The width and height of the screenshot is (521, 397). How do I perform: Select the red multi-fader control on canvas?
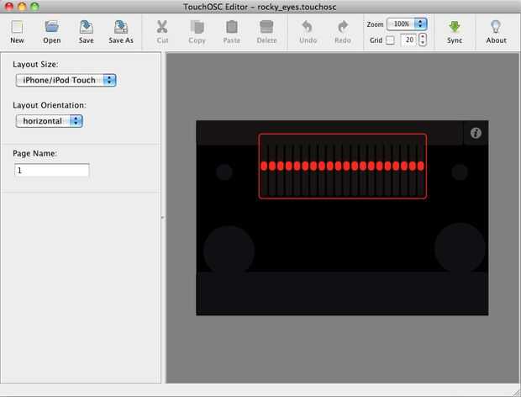pyautogui.click(x=342, y=167)
